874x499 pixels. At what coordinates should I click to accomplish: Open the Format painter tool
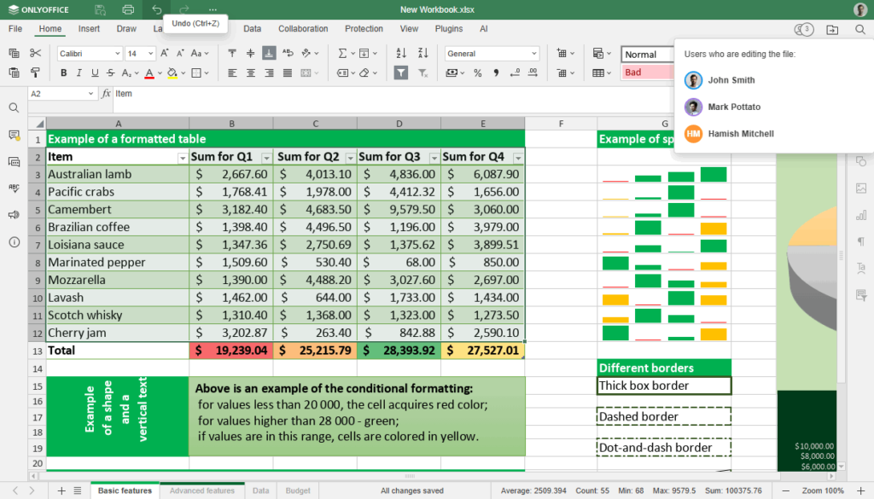click(33, 72)
